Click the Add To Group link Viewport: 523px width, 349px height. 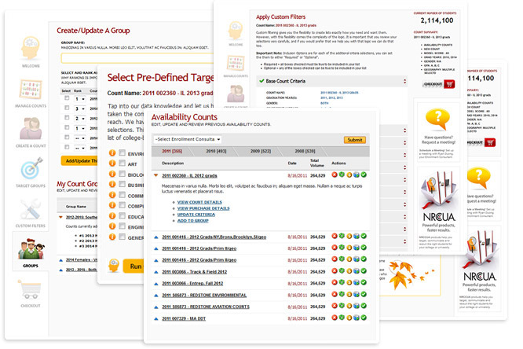coord(193,220)
